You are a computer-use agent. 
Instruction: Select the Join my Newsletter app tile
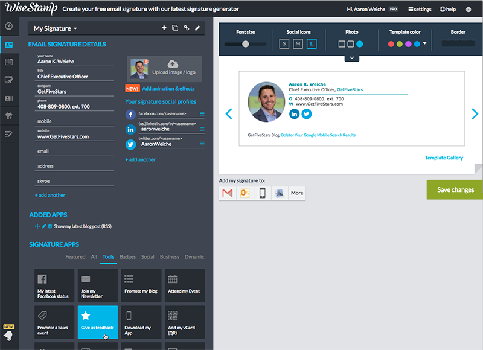tap(98, 285)
